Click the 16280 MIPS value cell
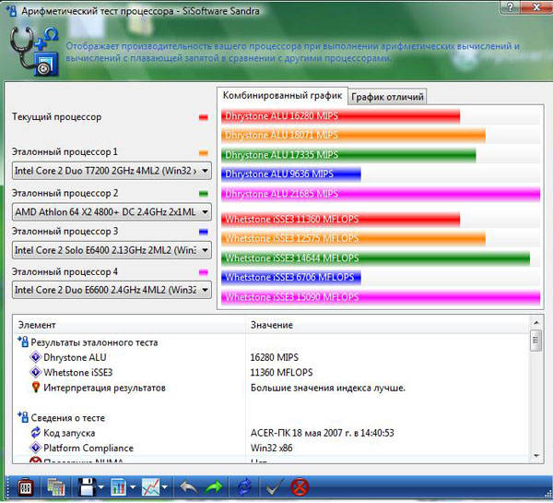 (274, 357)
